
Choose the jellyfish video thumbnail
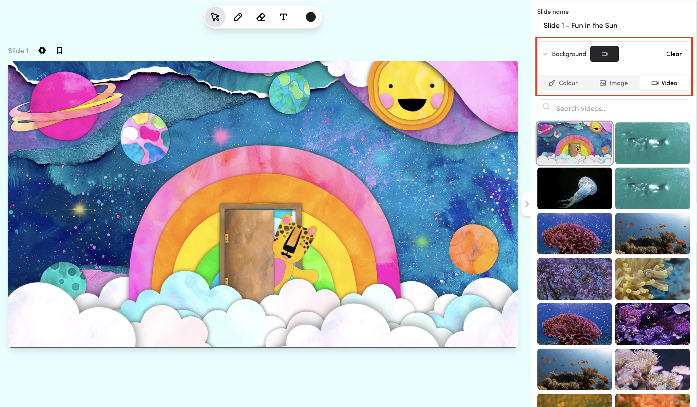[x=575, y=188]
